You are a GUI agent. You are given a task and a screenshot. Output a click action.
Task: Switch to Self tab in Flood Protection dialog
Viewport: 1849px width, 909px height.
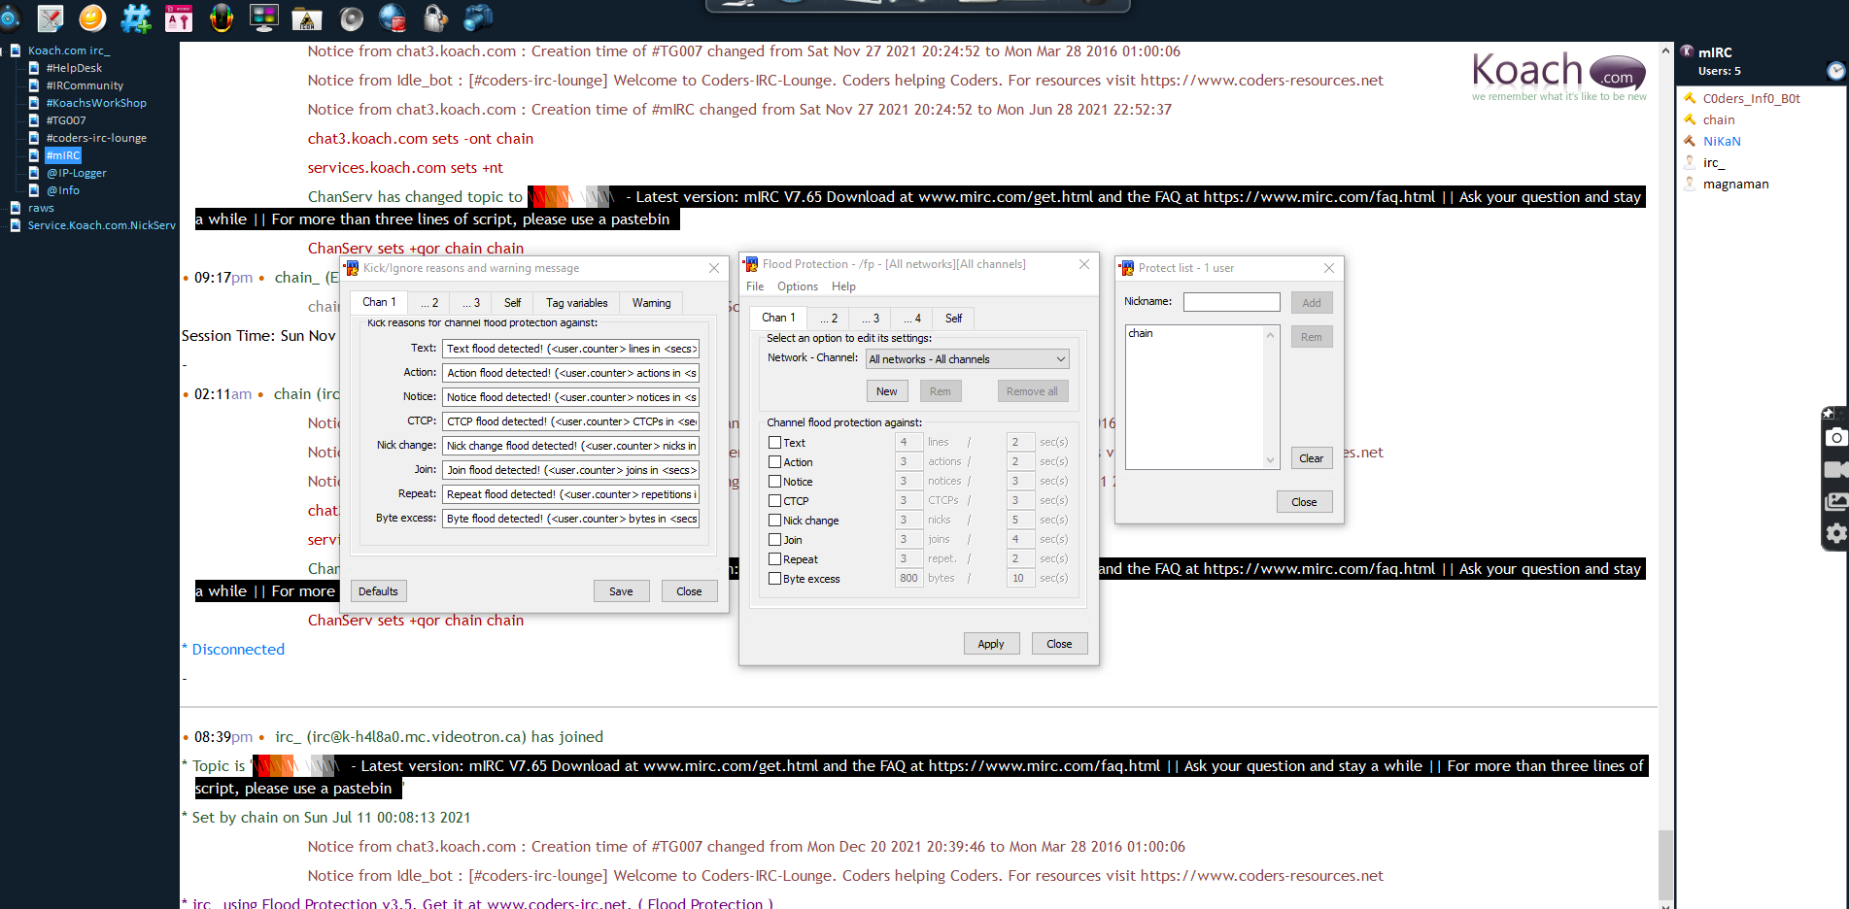point(953,318)
